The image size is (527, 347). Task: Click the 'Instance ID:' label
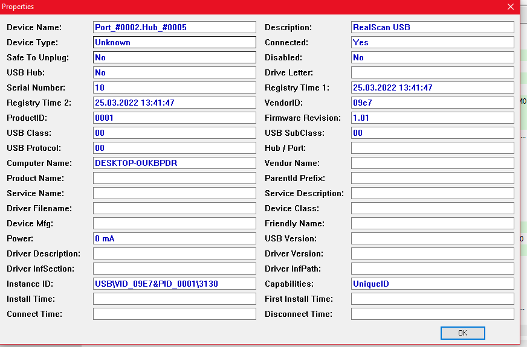tap(30, 284)
